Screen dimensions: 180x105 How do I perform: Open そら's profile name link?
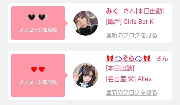coord(128,58)
